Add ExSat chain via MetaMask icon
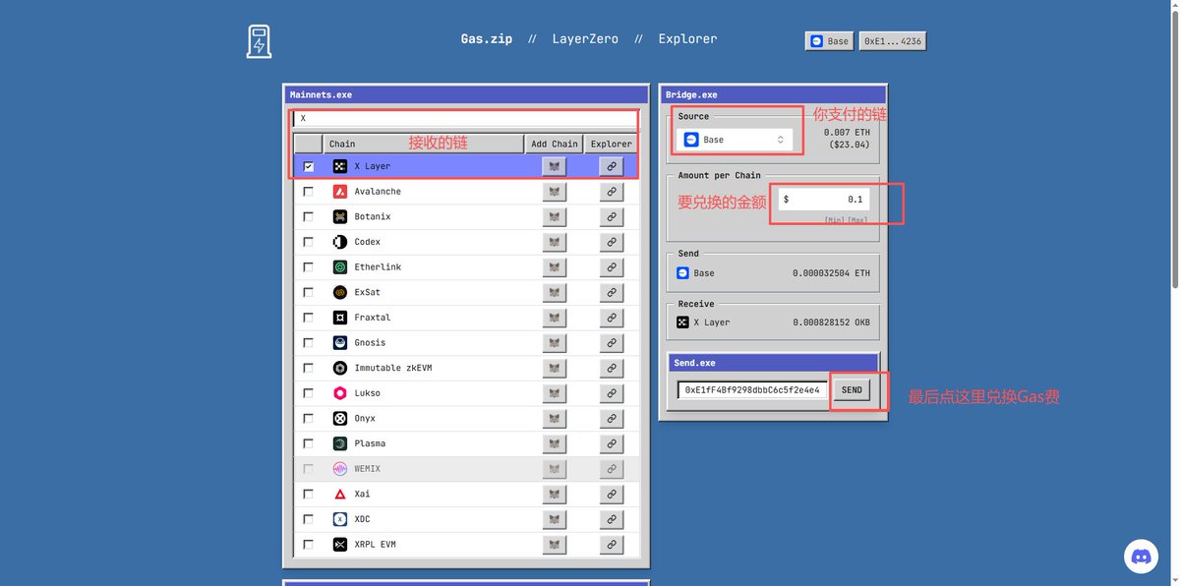Screen dimensions: 1180x586 click(x=555, y=292)
